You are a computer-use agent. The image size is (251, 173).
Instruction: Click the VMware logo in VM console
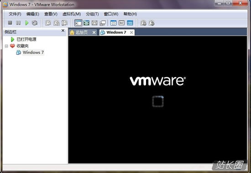coord(158,81)
